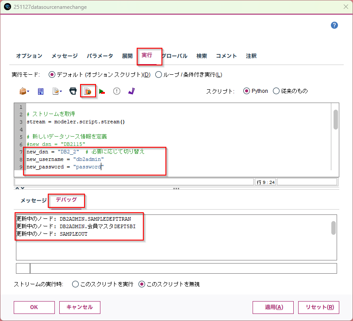Viewport: 353px width, 321px height.
Task: Choose Python script type
Action: point(246,91)
